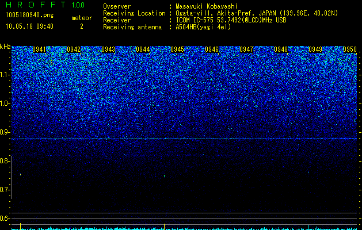
Task: Click the 0948 time marker
Action: [x=281, y=49]
